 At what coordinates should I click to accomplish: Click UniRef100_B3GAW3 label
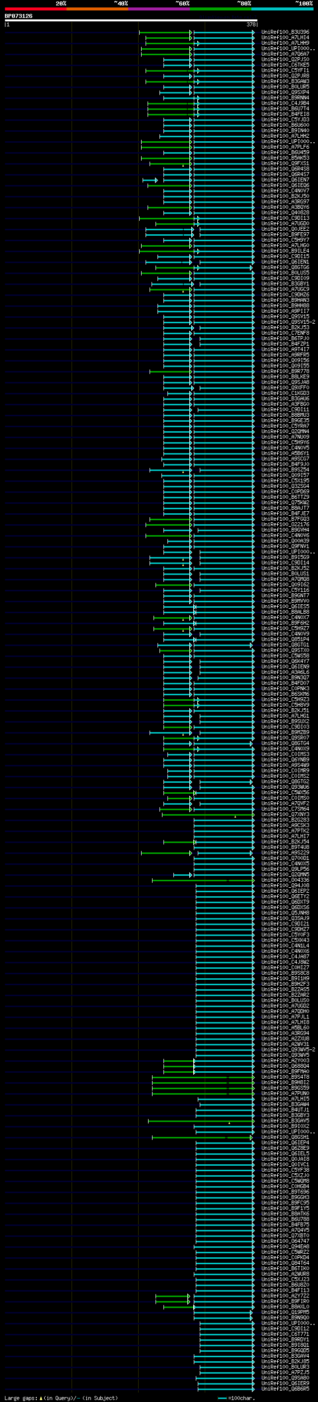coord(285,81)
